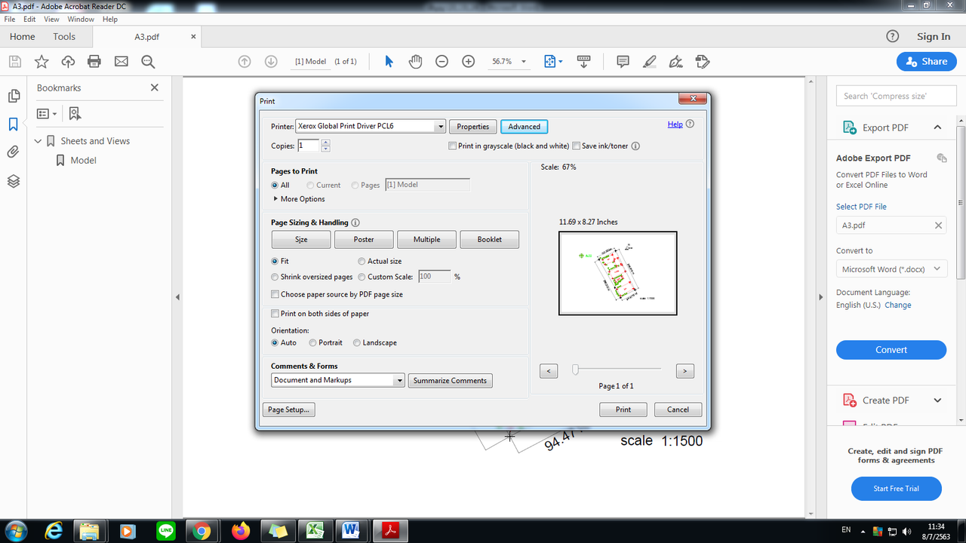
Task: Click the find text magnifier icon
Action: (x=148, y=62)
